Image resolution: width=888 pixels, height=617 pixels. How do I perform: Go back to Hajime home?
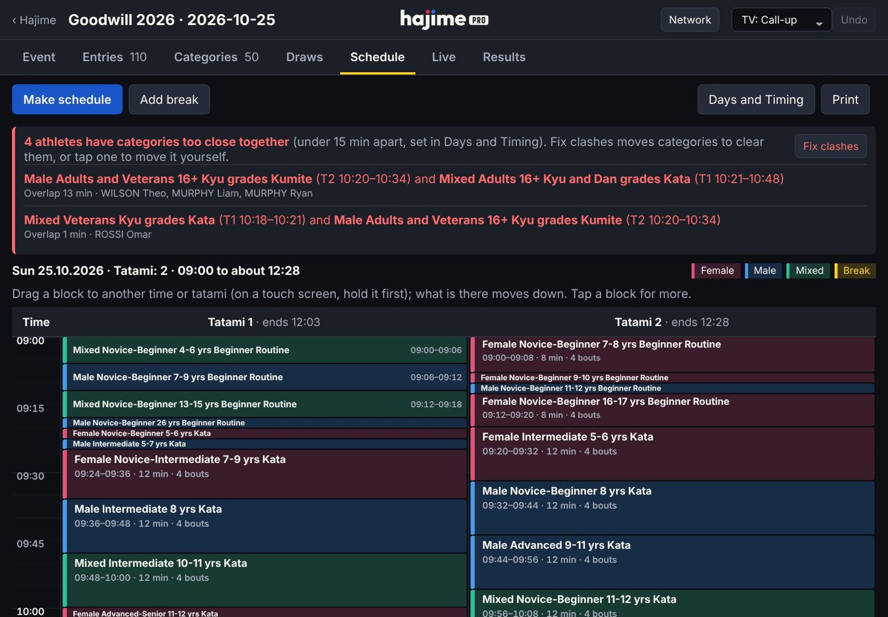coord(34,20)
